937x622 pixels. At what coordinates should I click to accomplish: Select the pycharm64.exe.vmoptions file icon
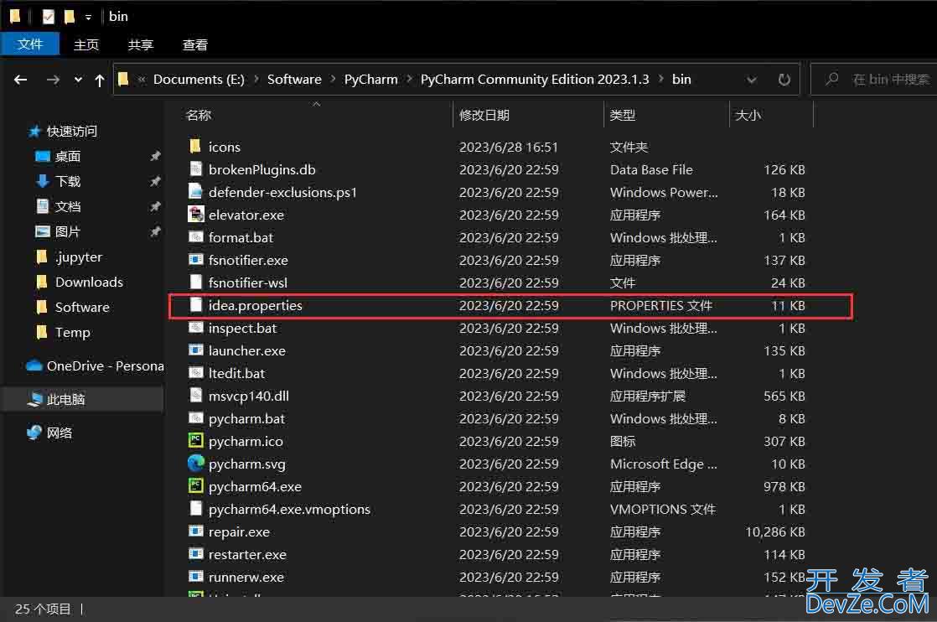pos(195,509)
